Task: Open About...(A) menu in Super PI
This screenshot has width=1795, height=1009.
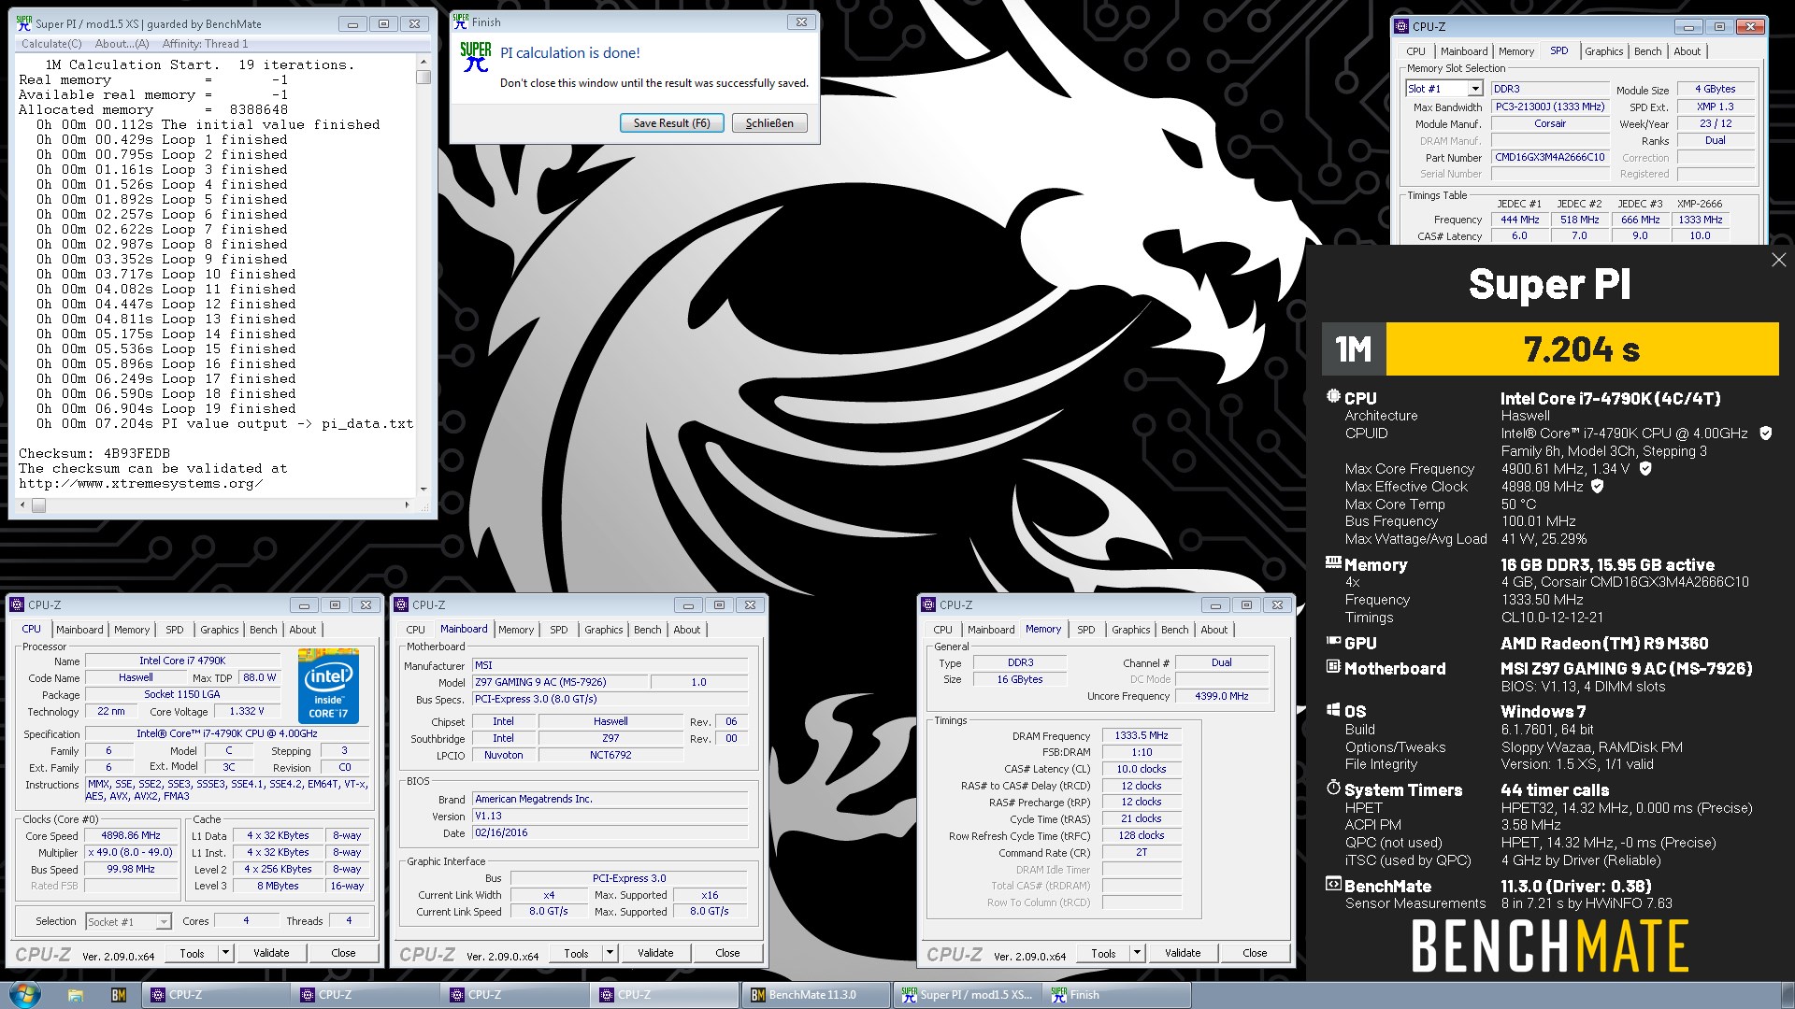Action: pos(122,44)
